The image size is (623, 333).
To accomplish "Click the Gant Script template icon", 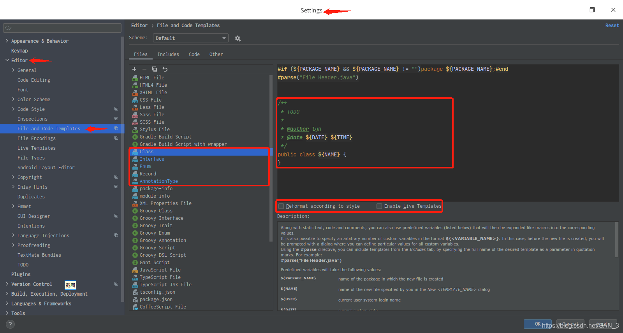I will coord(135,263).
